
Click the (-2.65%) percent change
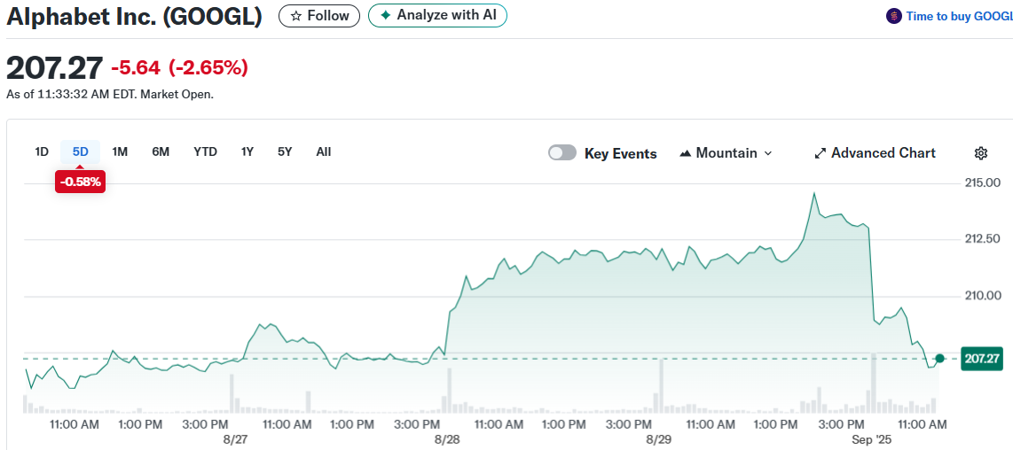208,67
